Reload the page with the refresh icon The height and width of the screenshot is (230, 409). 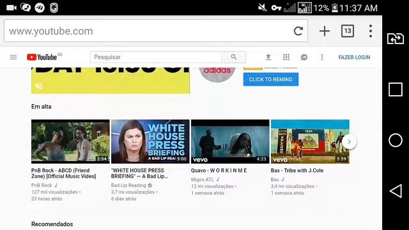point(298,31)
